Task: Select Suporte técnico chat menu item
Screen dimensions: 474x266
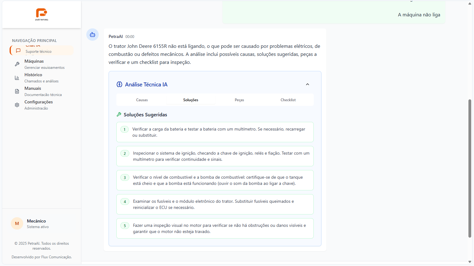Action: [x=42, y=51]
